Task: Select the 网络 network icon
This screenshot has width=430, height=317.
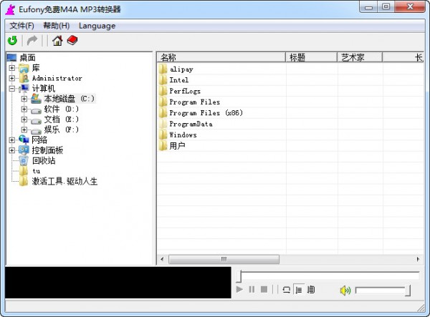Action: (24, 140)
